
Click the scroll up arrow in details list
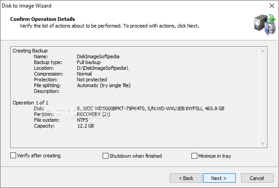[262, 52]
